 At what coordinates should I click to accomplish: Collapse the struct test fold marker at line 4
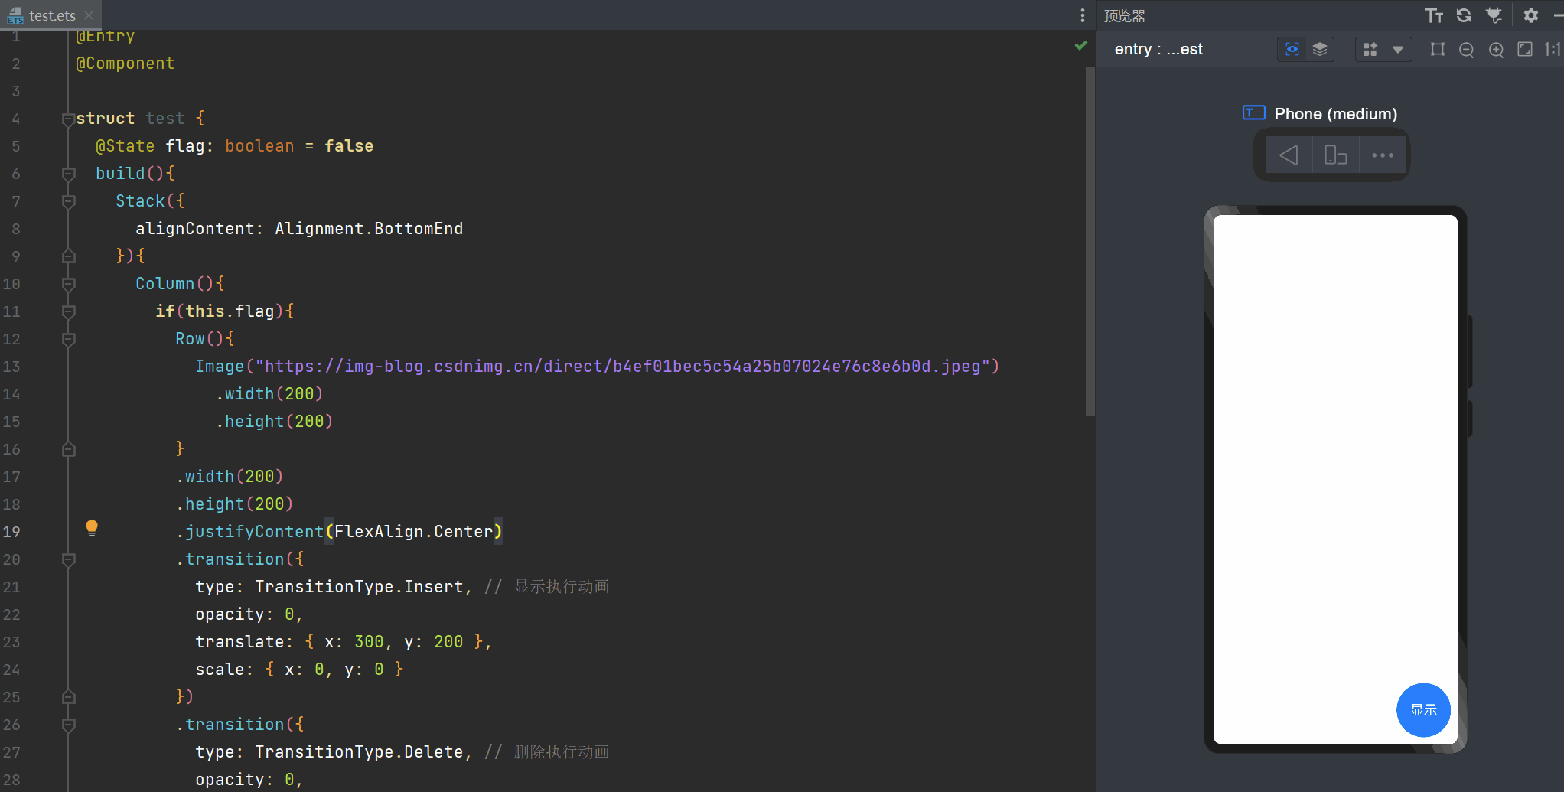(68, 119)
